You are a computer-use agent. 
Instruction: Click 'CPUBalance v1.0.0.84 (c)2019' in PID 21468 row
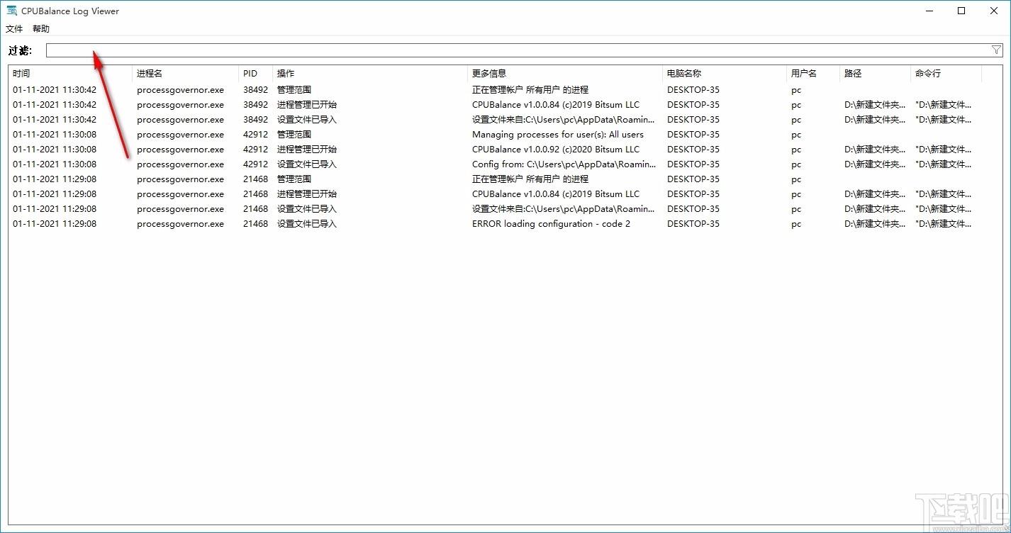click(x=556, y=194)
